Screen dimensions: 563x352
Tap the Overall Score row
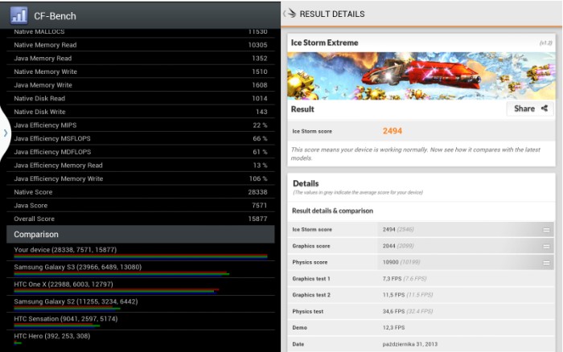click(x=141, y=219)
